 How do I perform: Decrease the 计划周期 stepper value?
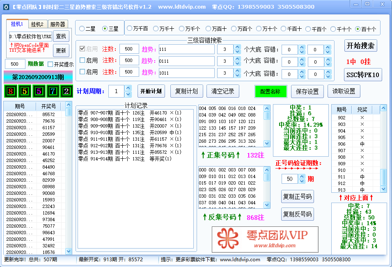click(x=128, y=94)
